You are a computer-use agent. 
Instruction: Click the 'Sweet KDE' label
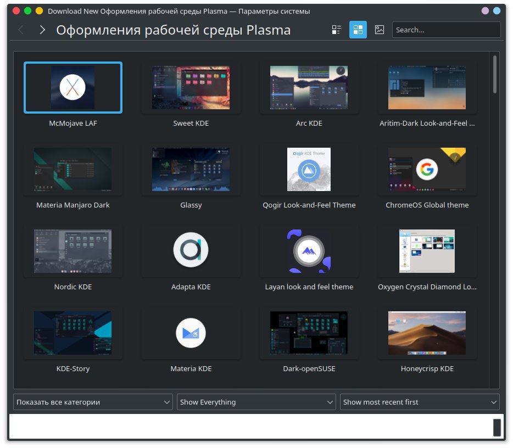[x=191, y=124]
